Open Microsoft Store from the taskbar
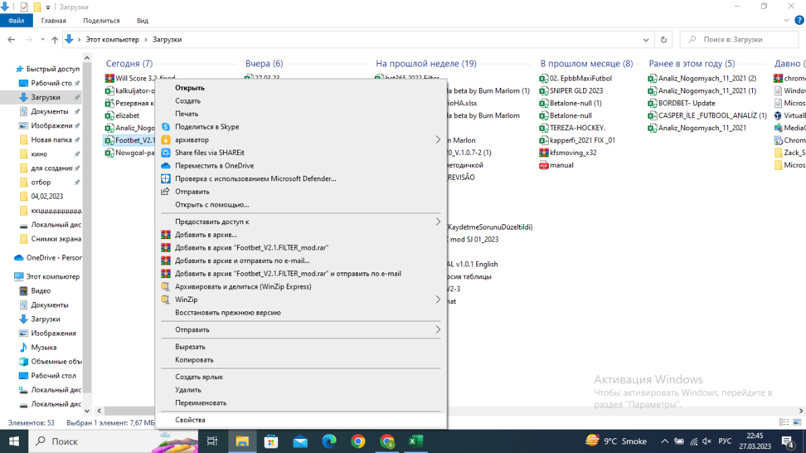Screen dimensions: 806x453 click(x=271, y=441)
